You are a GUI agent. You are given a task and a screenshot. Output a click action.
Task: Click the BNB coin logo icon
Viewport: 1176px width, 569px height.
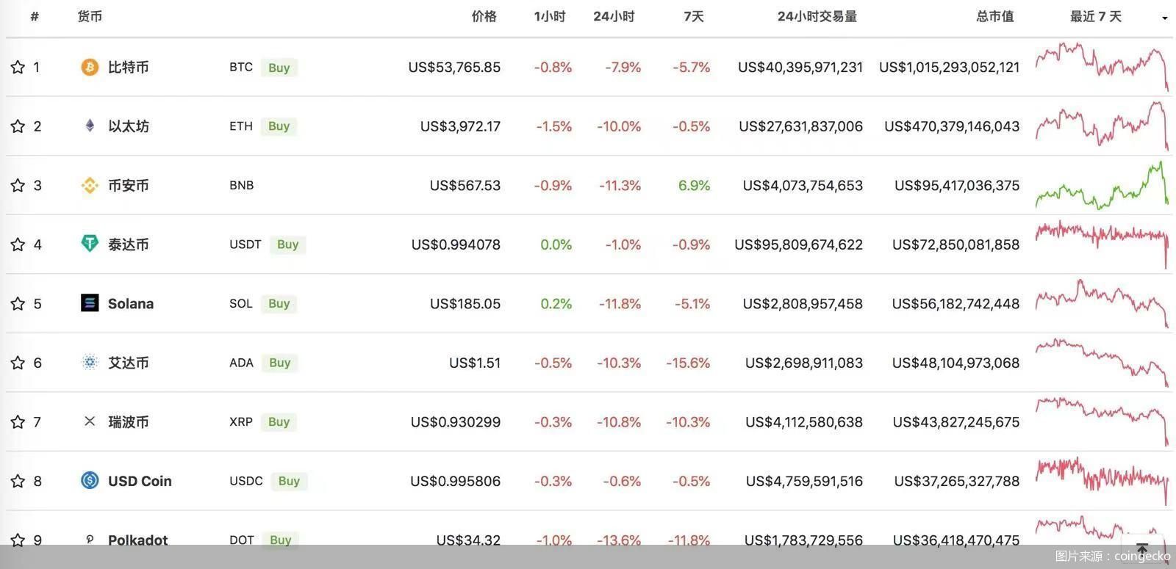point(90,186)
